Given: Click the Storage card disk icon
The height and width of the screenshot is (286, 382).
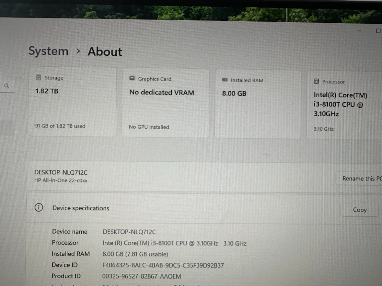Looking at the screenshot, I should click(39, 77).
